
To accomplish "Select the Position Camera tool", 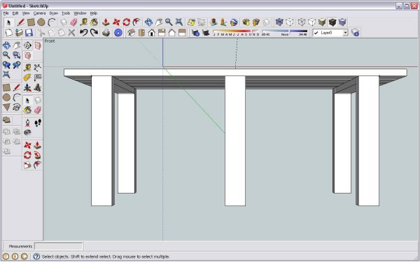I will 27,123.
